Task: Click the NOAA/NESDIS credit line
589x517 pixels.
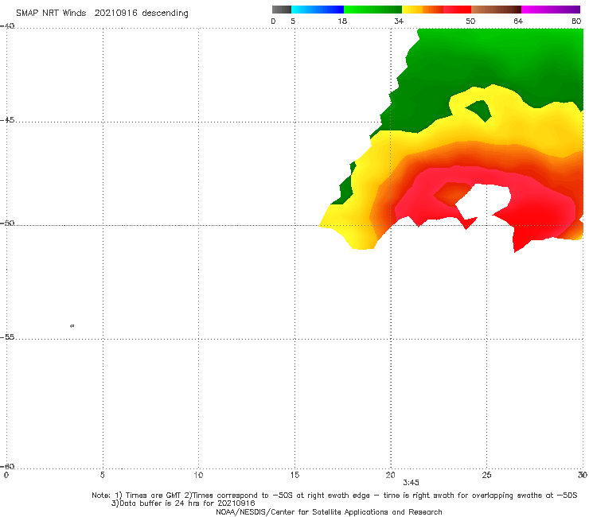Action: click(x=329, y=511)
